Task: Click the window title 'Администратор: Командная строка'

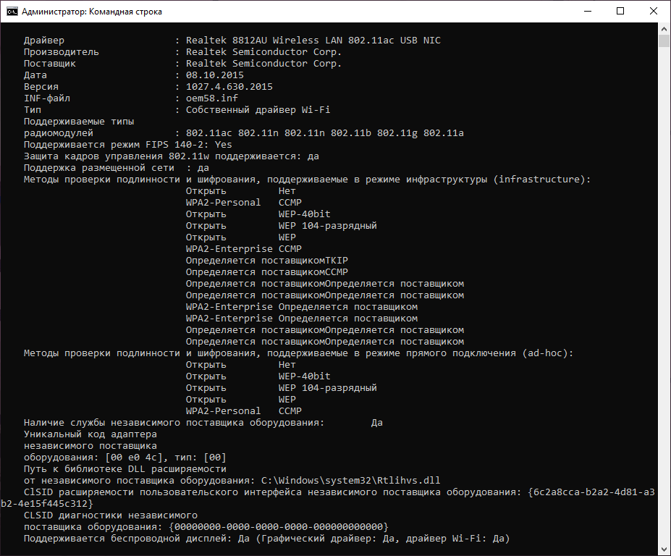Action: point(92,12)
